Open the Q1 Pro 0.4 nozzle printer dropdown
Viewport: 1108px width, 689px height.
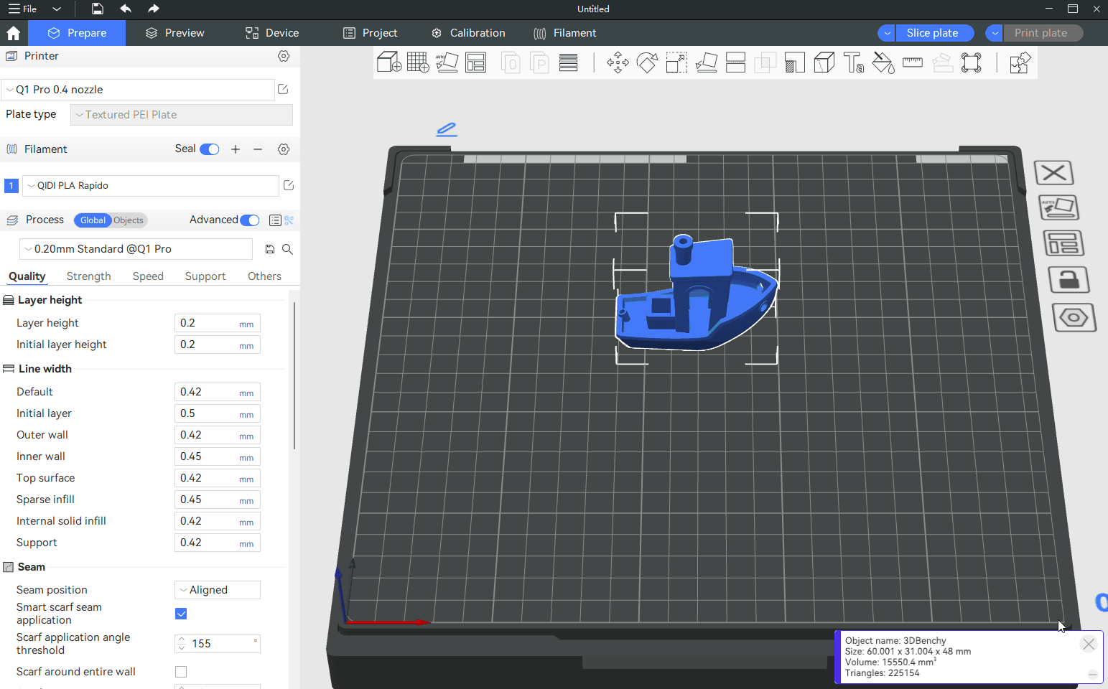coord(138,90)
